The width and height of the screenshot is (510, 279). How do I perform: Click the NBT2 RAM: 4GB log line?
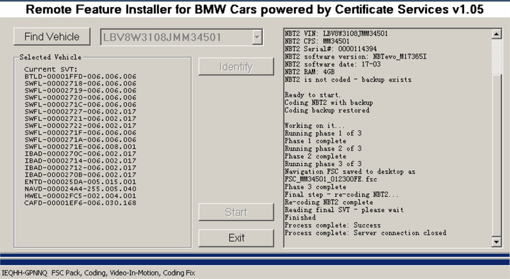click(x=310, y=72)
